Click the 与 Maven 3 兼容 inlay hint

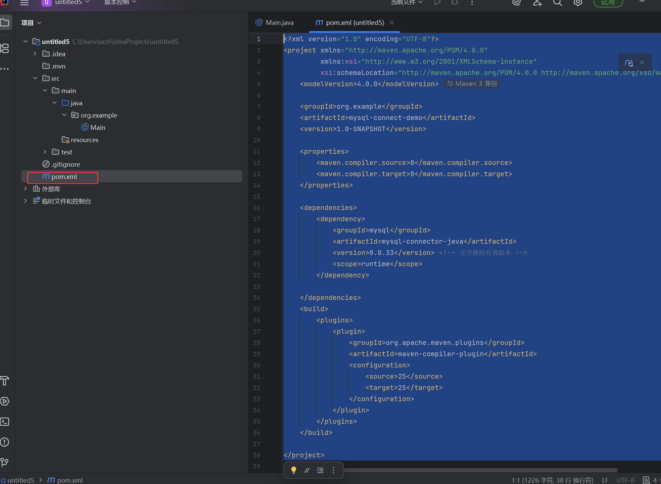472,84
